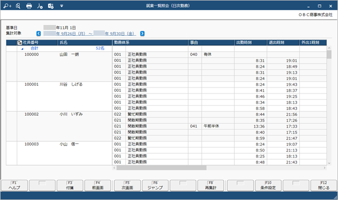Click the 18:49 clock-out time cell
The width and height of the screenshot is (338, 200).
coord(283,67)
